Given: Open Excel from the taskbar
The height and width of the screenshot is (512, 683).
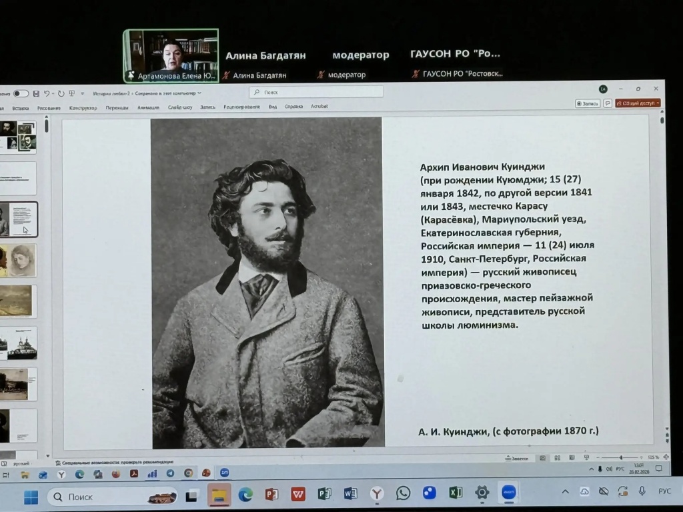Looking at the screenshot, I should tap(456, 493).
